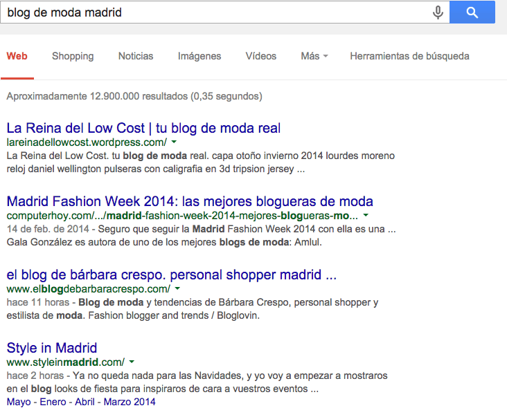Screen dimensions: 507x417
Task: Select the Web tab
Action: [x=17, y=56]
